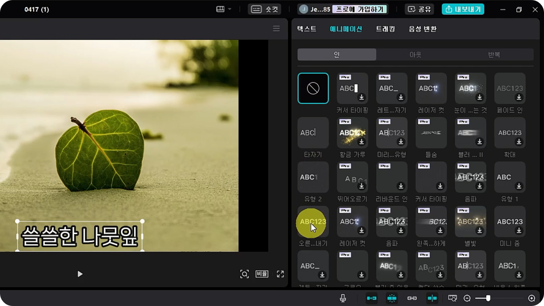Switch to the 아웃 animation sub-tab

pyautogui.click(x=415, y=54)
